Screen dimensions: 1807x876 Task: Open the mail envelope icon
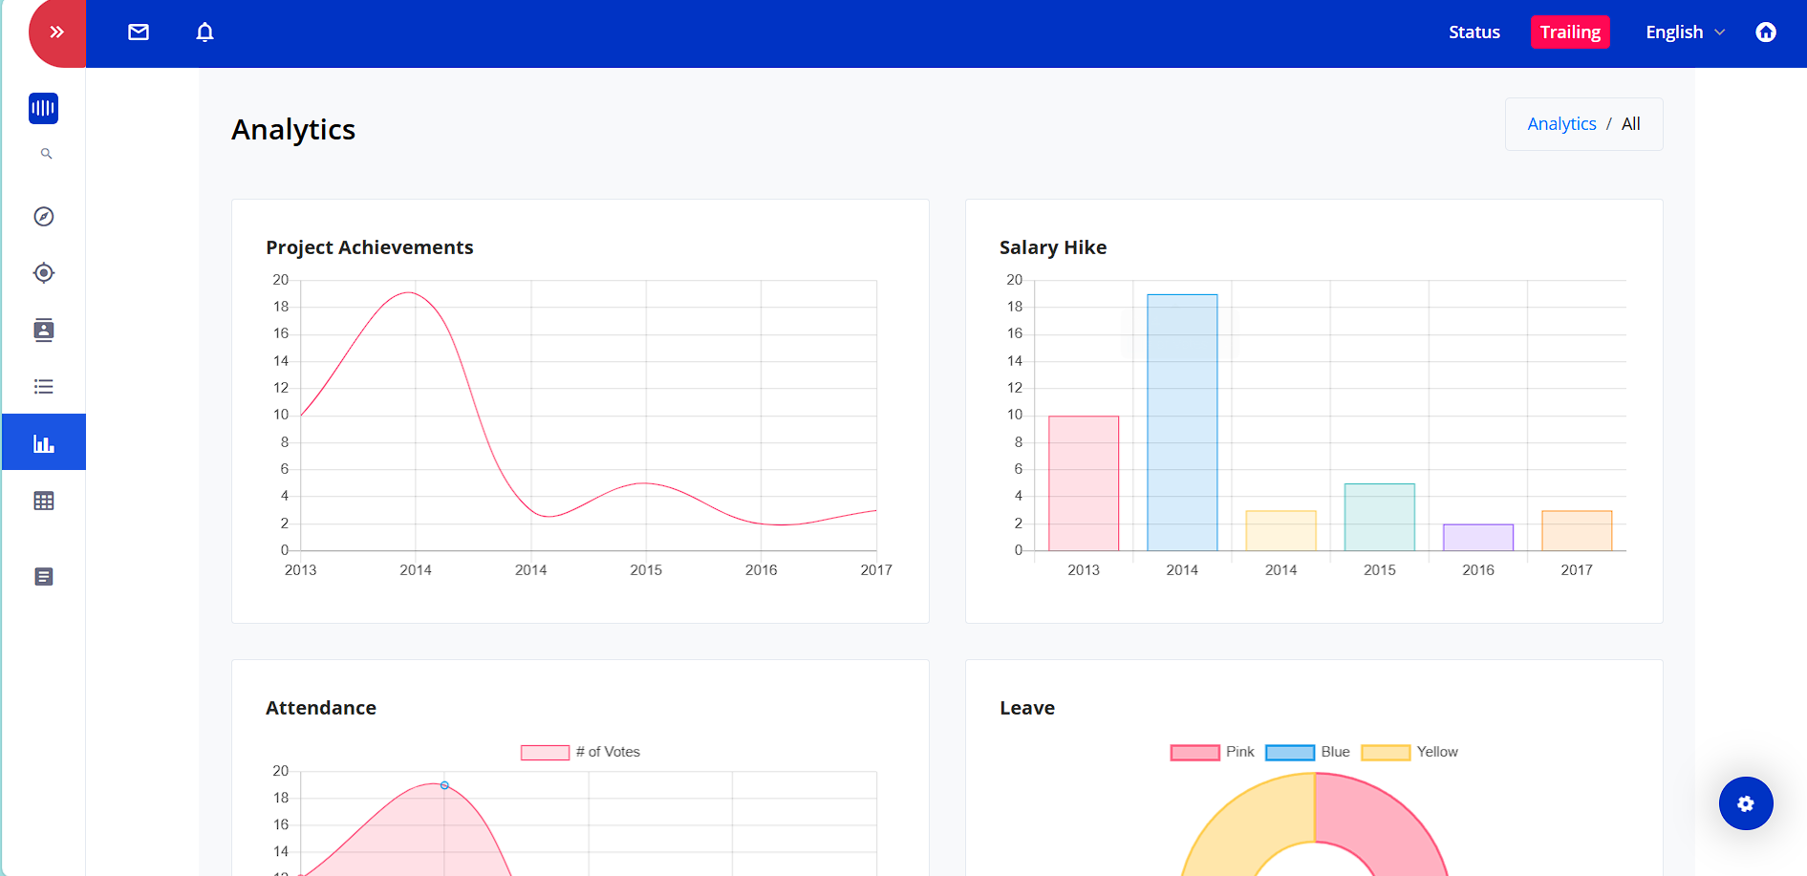pos(139,32)
